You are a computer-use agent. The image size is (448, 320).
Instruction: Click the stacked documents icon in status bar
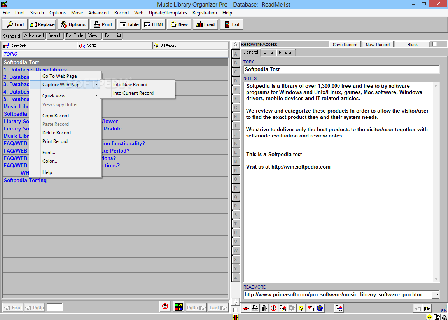click(437, 317)
